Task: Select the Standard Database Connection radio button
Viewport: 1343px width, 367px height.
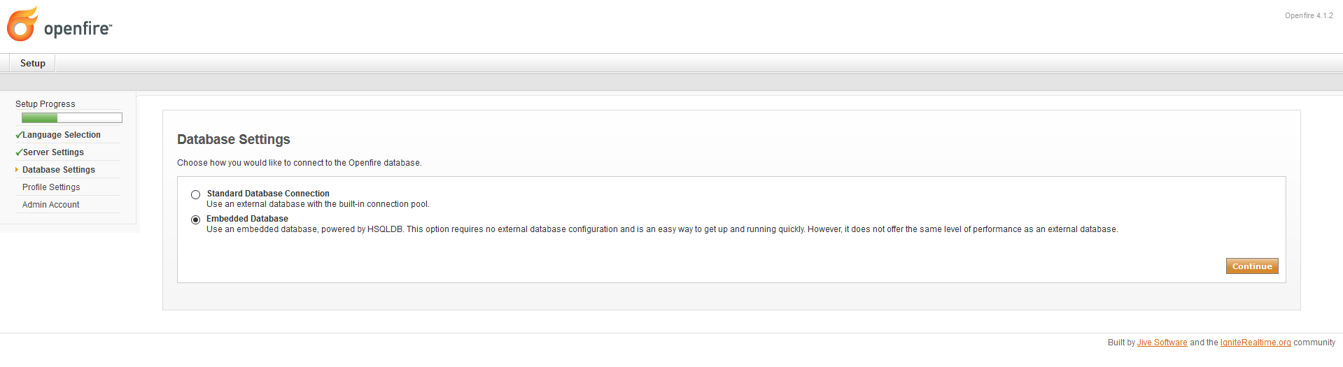Action: (x=196, y=195)
